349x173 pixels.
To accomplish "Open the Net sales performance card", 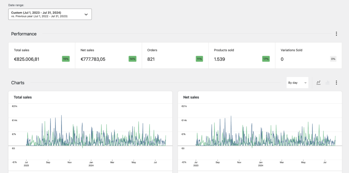I will click(x=108, y=55).
